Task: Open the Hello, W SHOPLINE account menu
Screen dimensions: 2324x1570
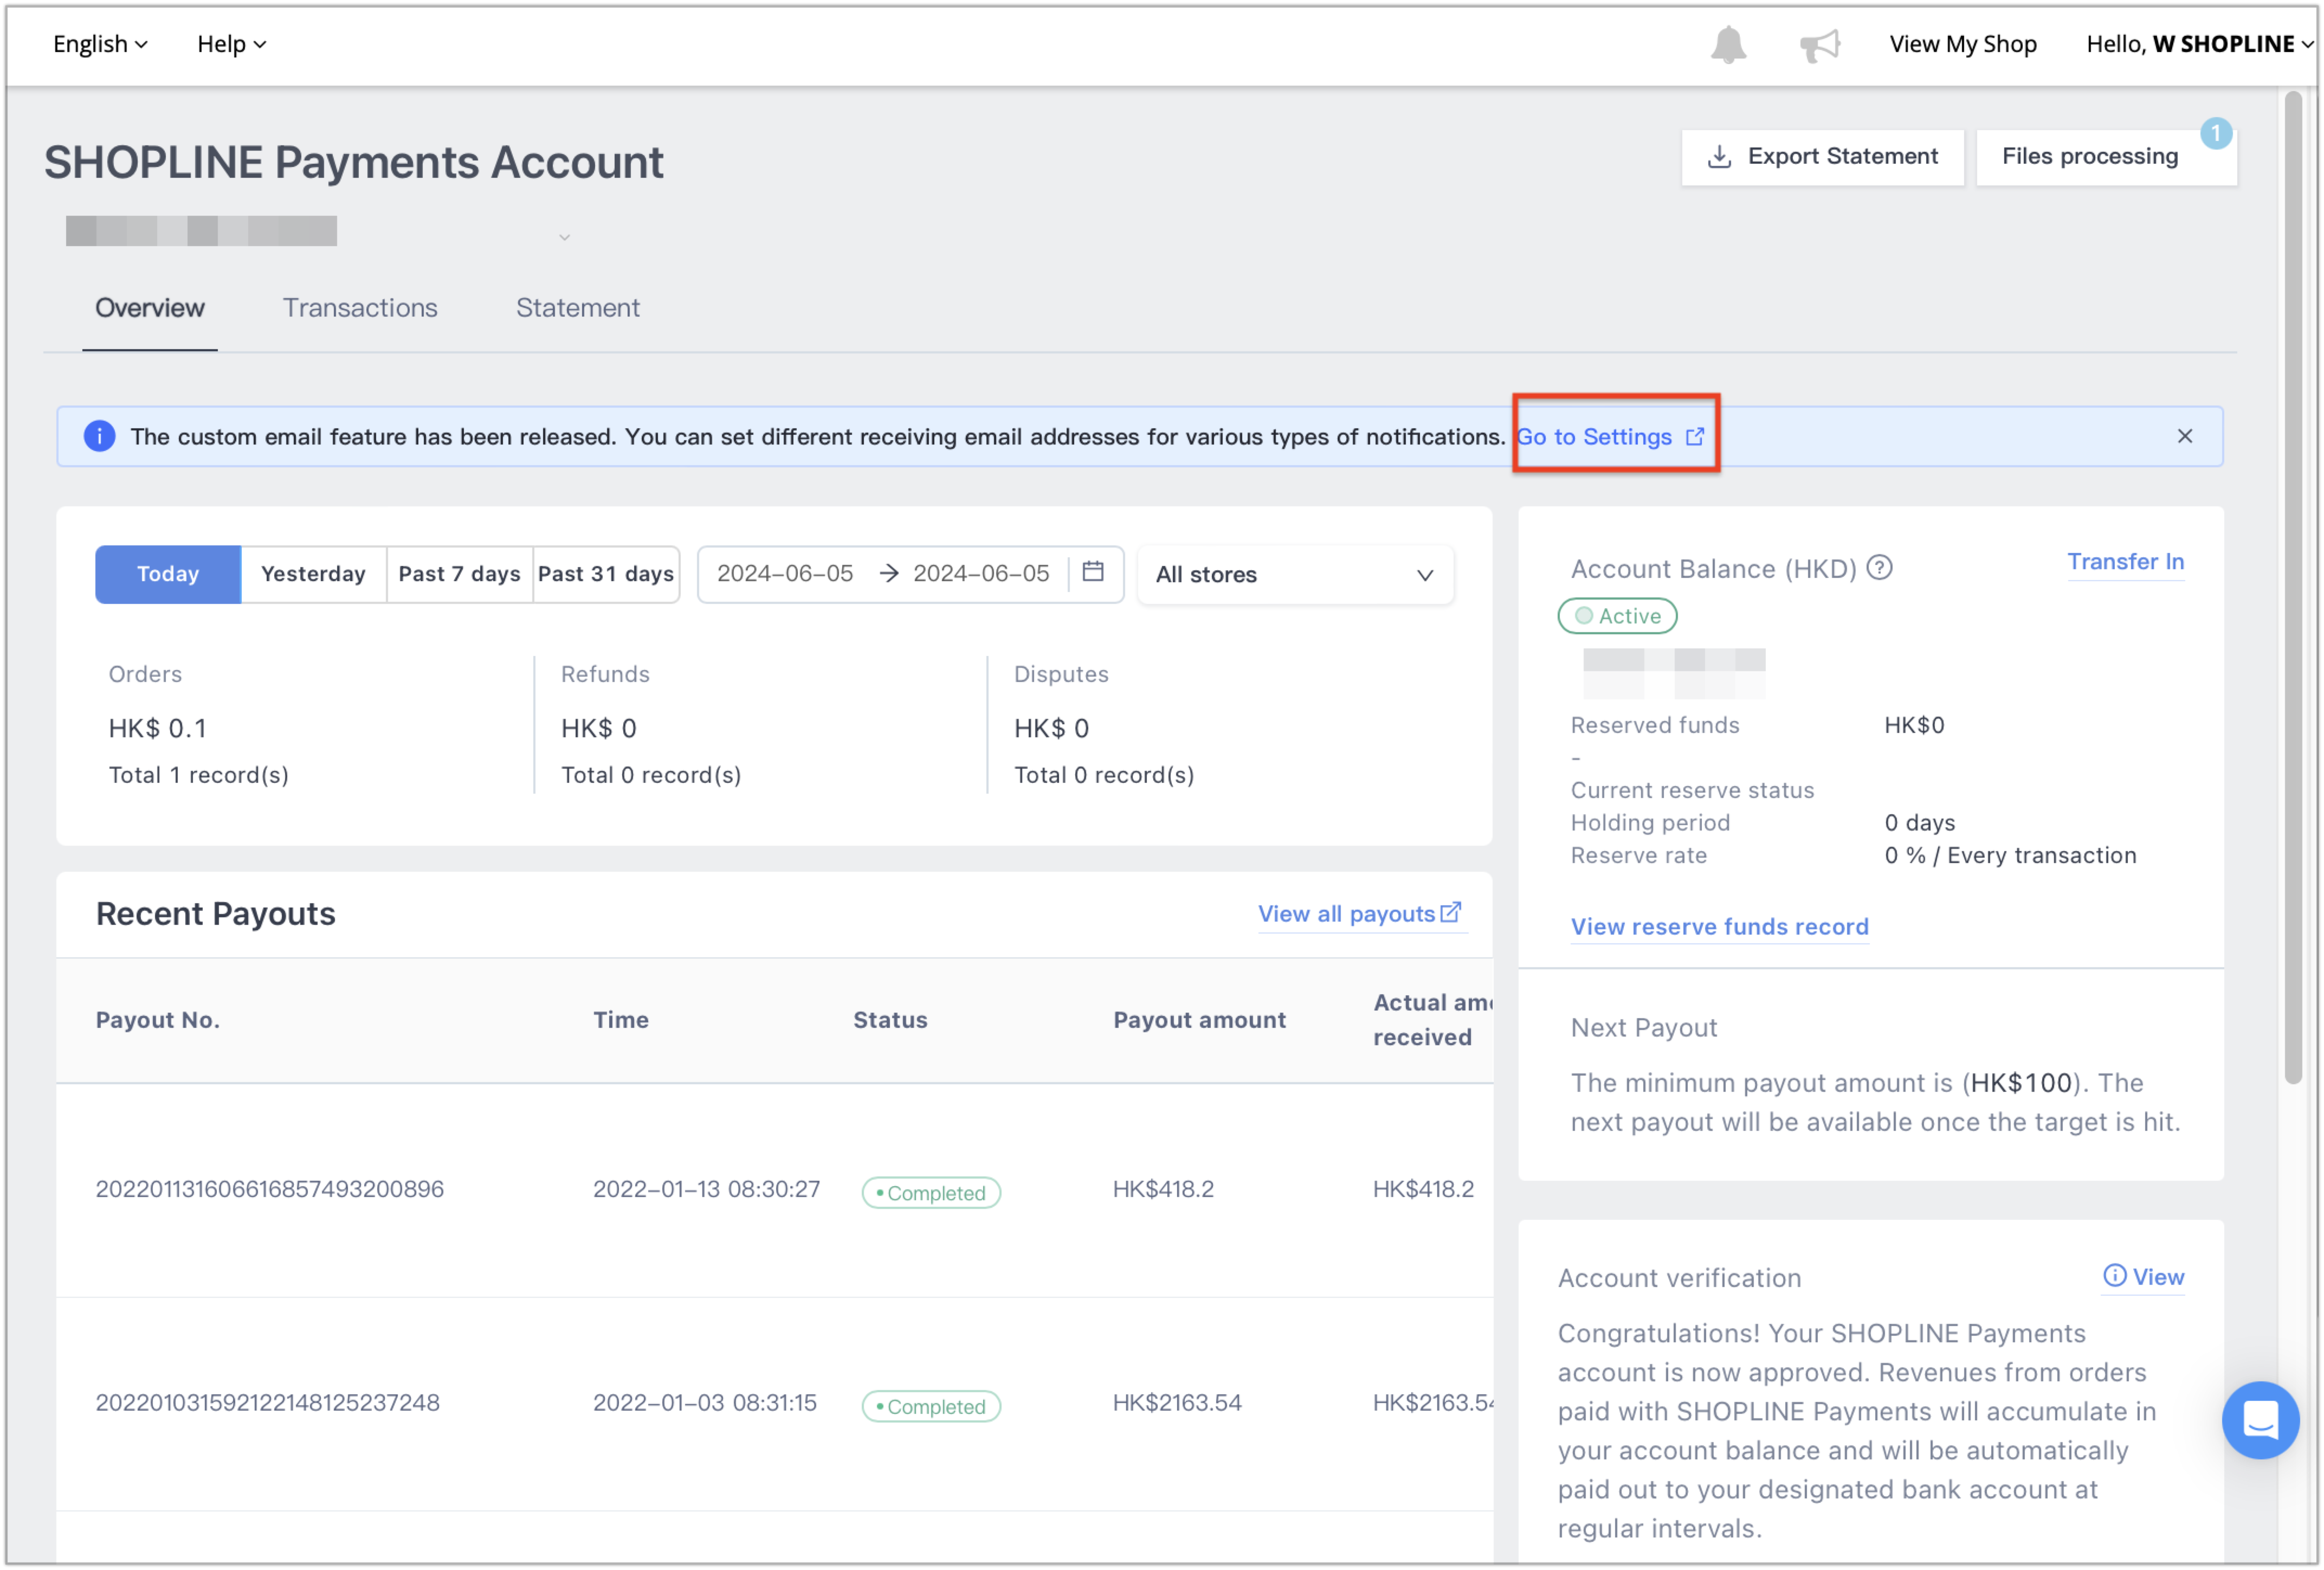Action: point(2199,44)
